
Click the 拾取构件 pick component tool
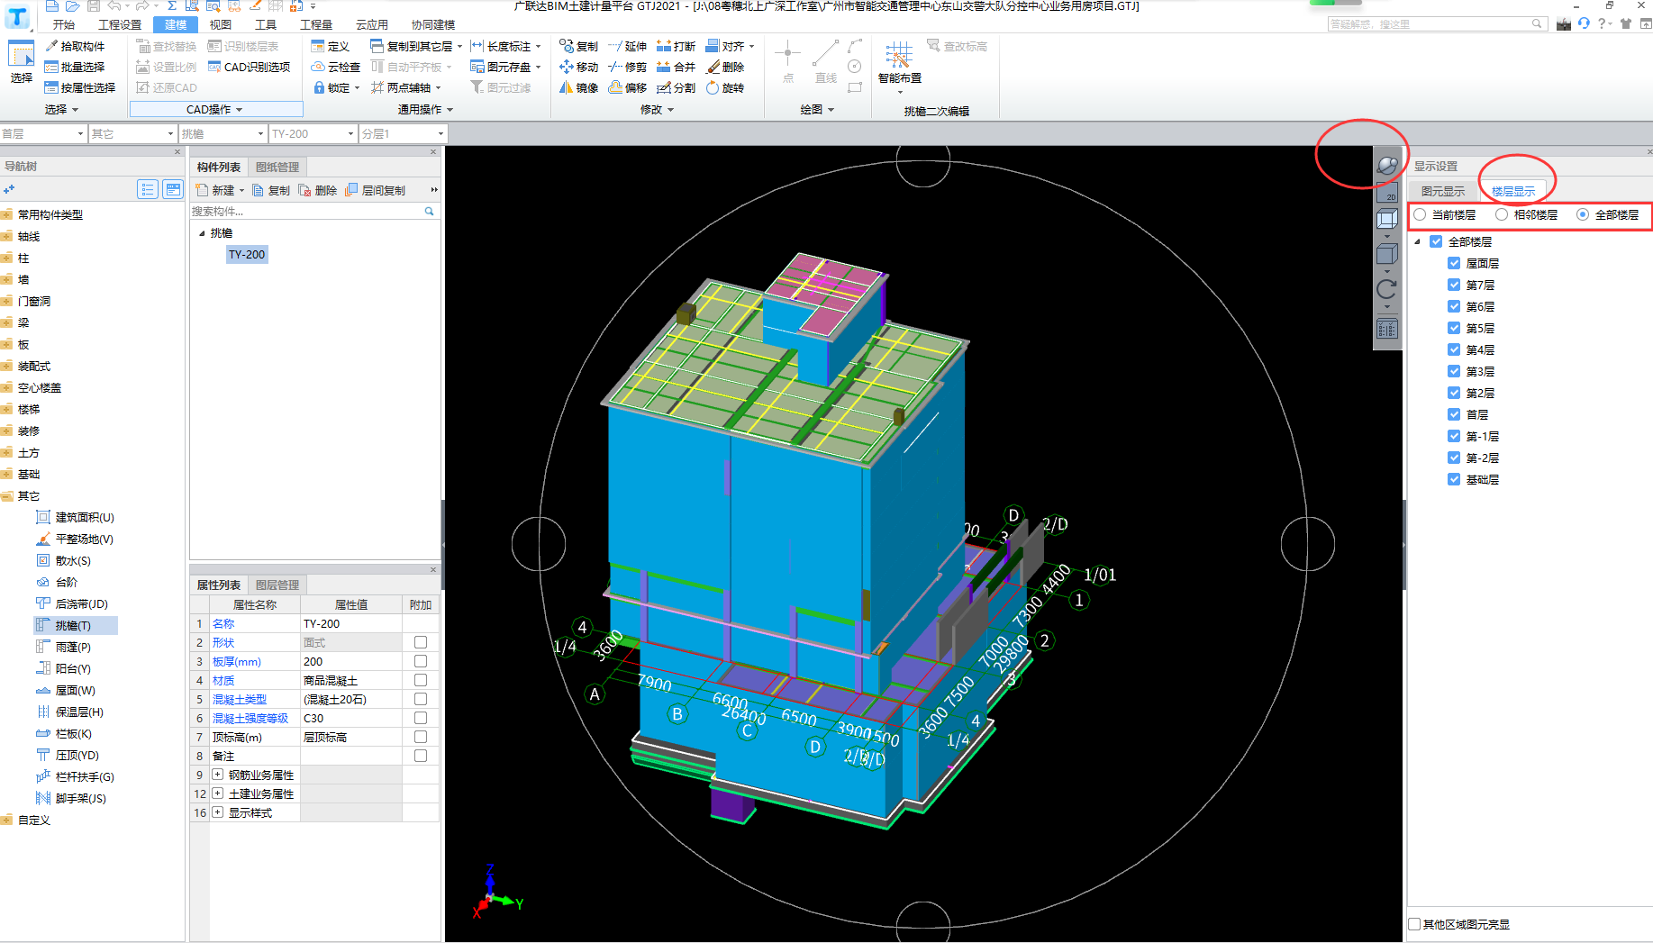76,46
